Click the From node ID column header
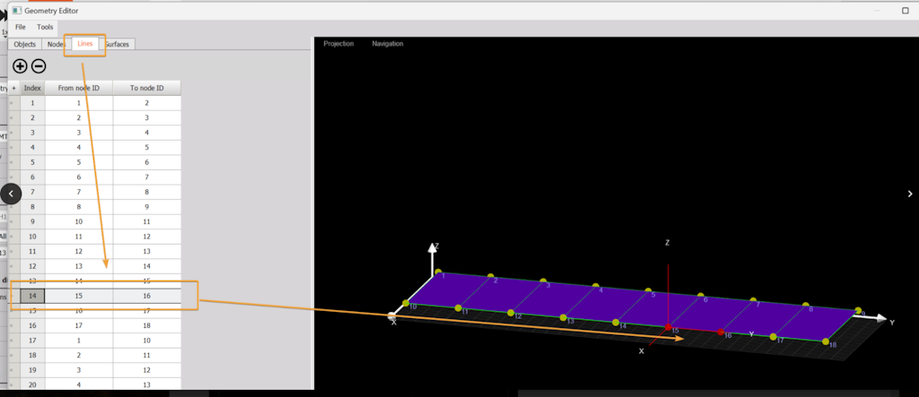919x397 pixels. point(79,88)
